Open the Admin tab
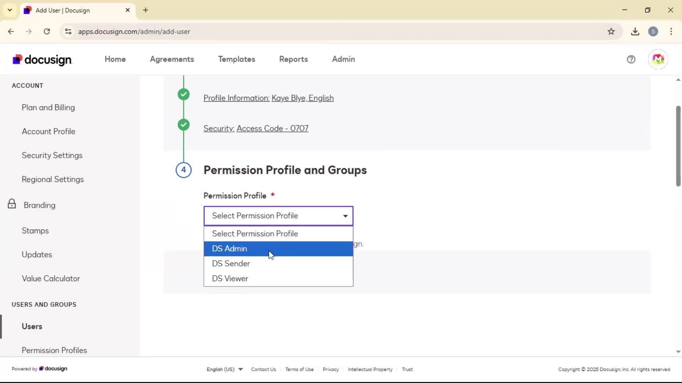This screenshot has height=383, width=682. 343,59
